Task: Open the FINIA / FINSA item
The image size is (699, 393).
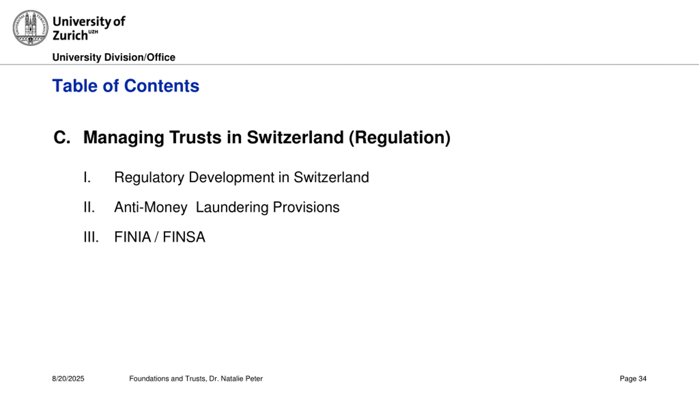Action: click(x=159, y=237)
